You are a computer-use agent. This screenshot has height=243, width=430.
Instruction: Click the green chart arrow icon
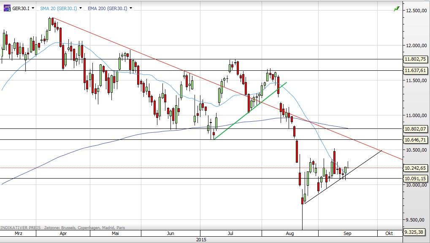coord(396,9)
